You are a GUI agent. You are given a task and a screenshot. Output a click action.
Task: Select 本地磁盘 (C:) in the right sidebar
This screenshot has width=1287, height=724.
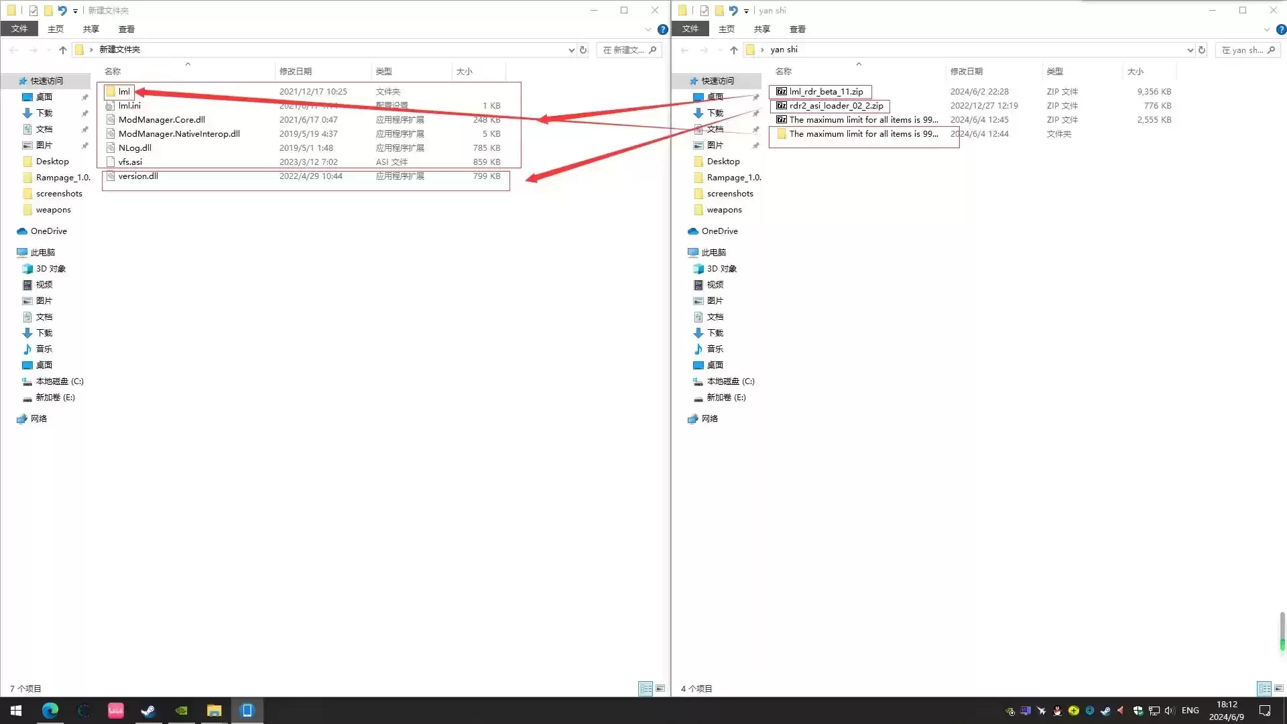(730, 381)
